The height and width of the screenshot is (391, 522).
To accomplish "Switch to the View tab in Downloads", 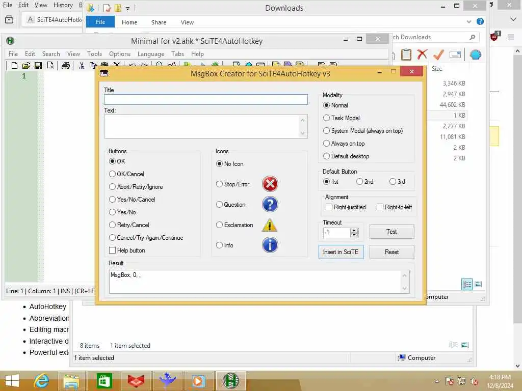I will 187,22.
